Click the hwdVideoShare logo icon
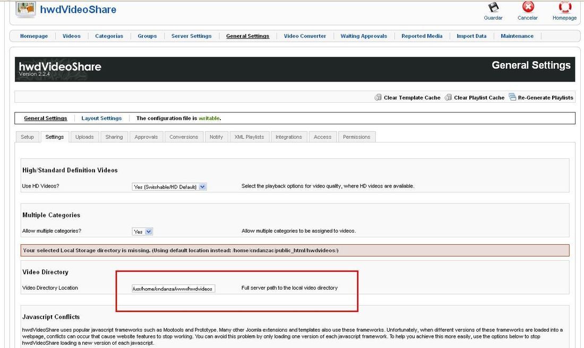Viewport: 584px width, 348px height. coord(25,9)
